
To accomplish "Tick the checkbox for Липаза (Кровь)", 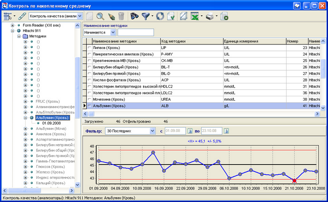I will point(90,48).
